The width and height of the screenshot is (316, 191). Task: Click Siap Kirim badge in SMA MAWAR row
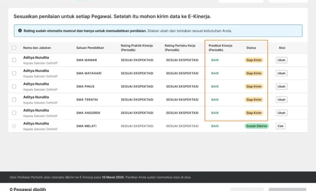[x=254, y=60]
